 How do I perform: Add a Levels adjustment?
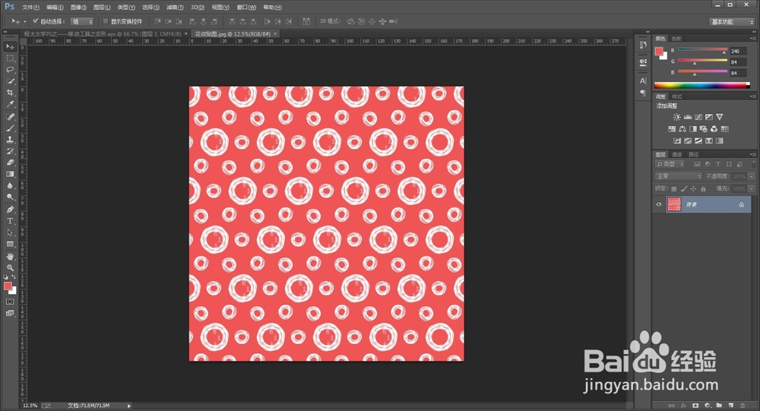[x=687, y=117]
